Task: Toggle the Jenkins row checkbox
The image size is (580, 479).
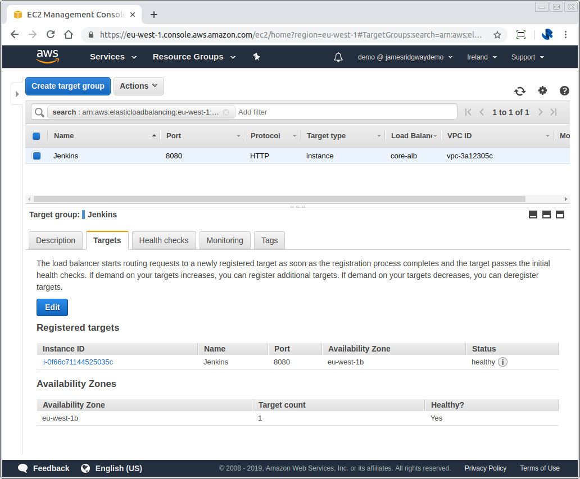Action: click(37, 156)
